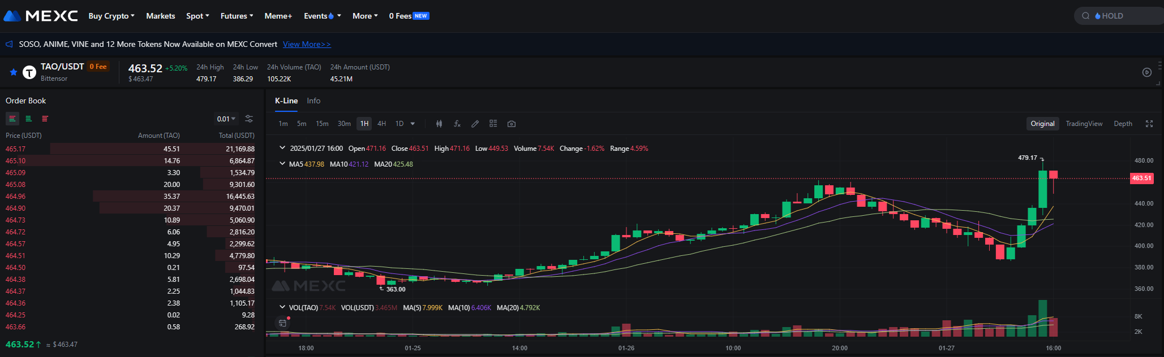Screen dimensions: 1164x357
Task: Click the 0 Fee badge beside TAO/USDT
Action: [98, 67]
